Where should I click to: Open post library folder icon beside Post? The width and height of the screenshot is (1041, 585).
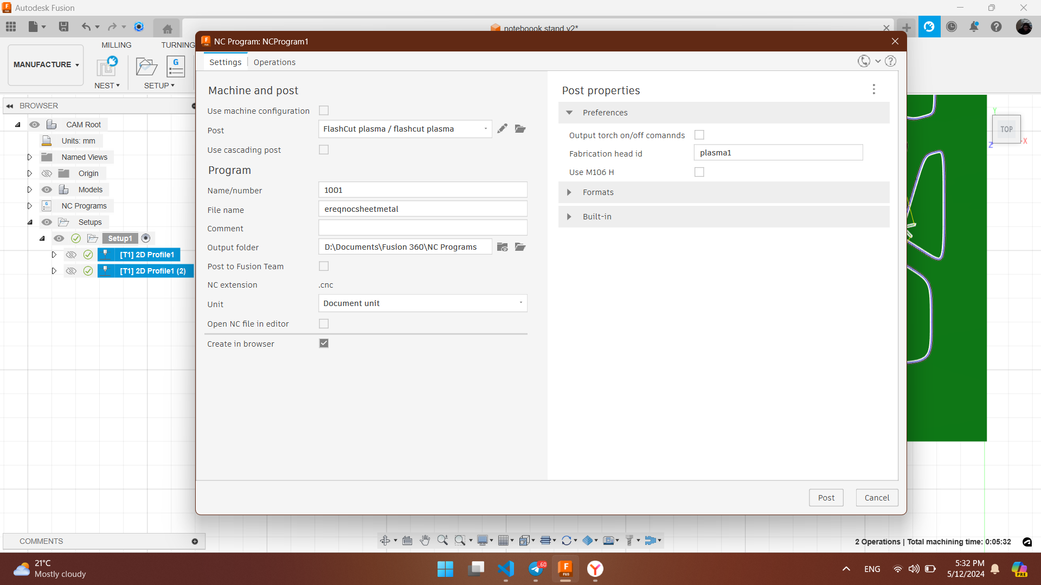point(520,128)
